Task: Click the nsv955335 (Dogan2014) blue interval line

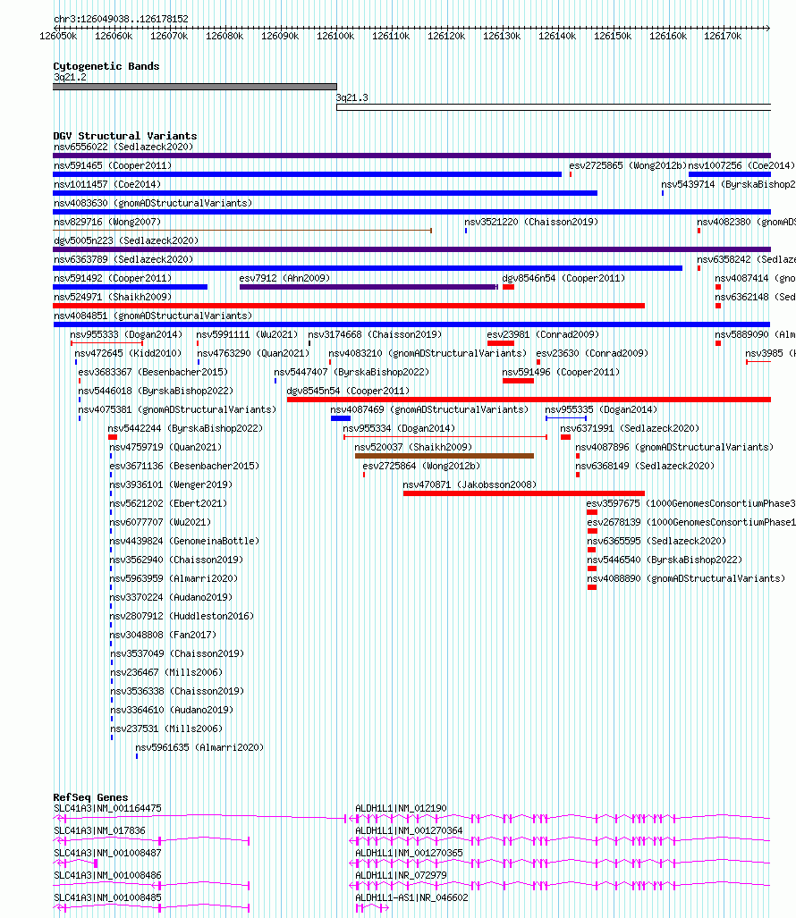Action: (566, 418)
